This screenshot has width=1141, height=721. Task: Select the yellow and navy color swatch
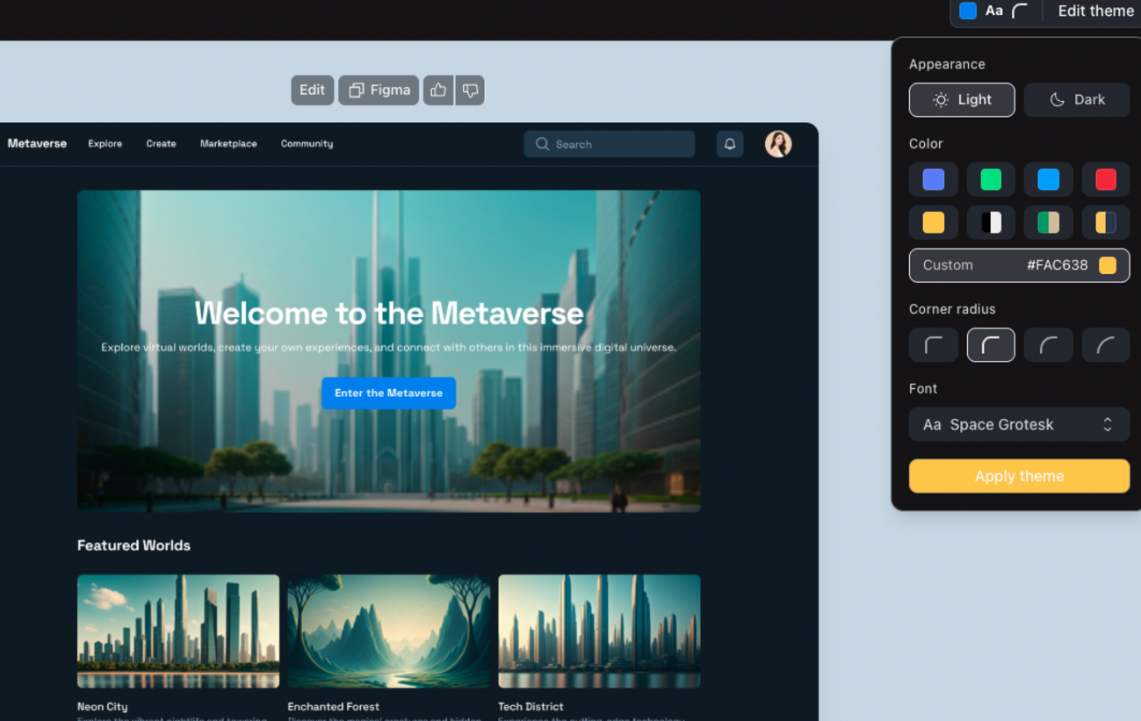1106,223
